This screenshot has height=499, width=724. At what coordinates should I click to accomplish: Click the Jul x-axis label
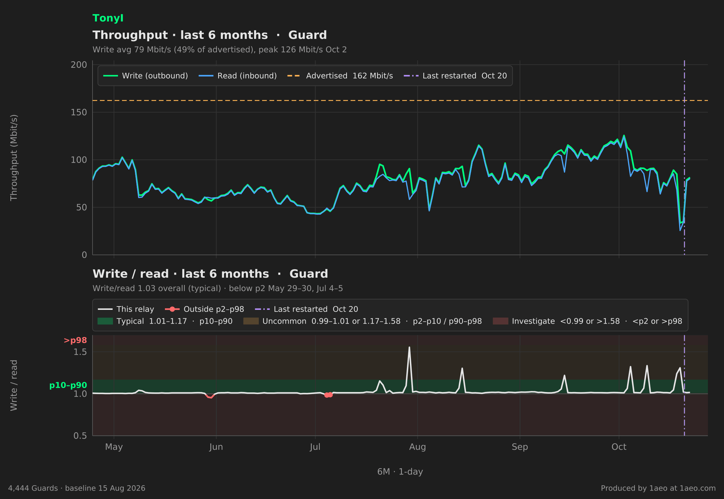point(315,447)
